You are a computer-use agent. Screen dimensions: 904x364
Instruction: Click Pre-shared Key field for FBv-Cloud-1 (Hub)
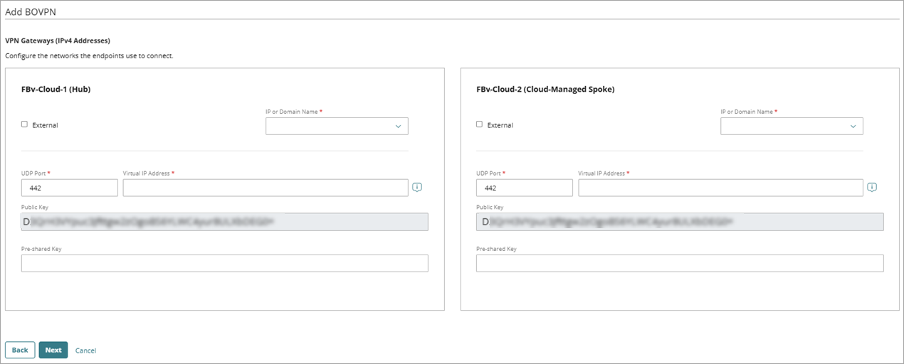point(225,263)
